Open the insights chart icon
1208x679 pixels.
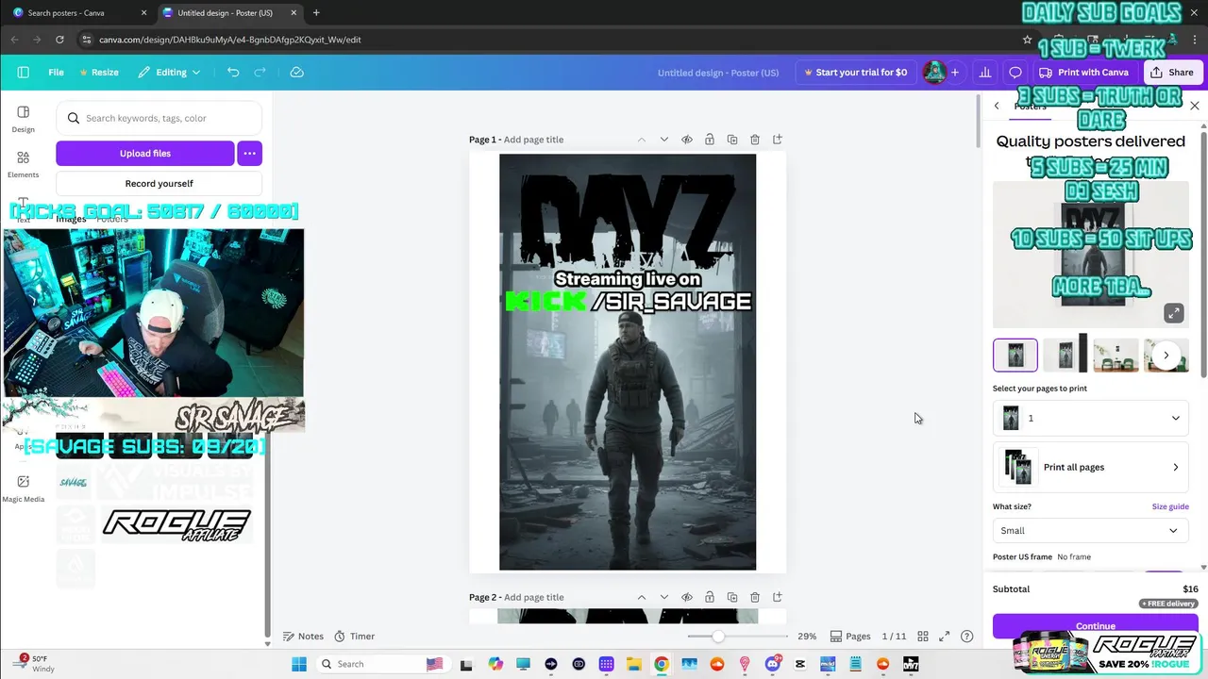tap(985, 72)
